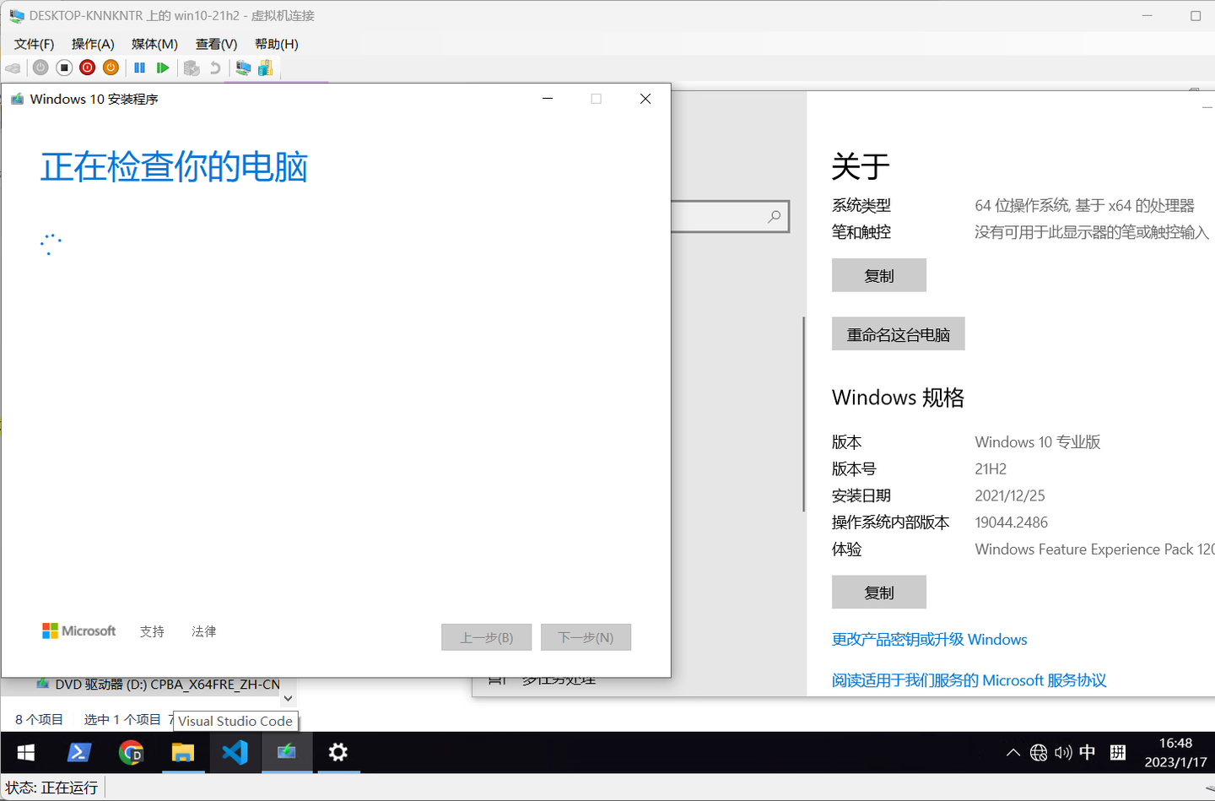1215x801 pixels.
Task: Expand hidden tray icons with the chevron
Action: click(x=1012, y=752)
